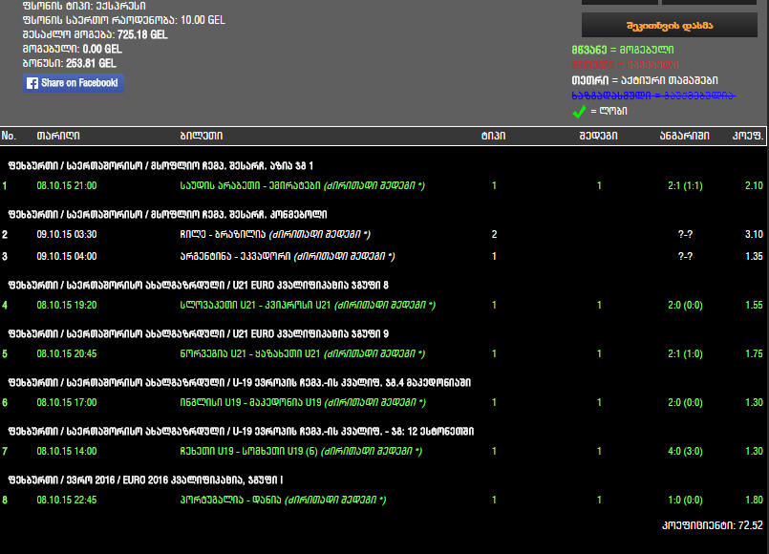769x554 pixels.
Task: Click the odds value 1.55
Action: 754,305
